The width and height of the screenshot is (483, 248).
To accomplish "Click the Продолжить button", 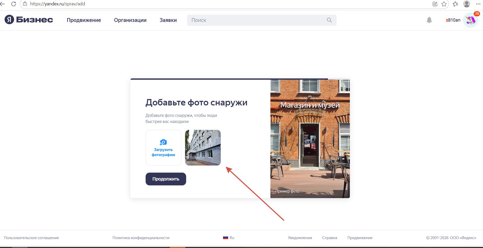I will click(166, 179).
